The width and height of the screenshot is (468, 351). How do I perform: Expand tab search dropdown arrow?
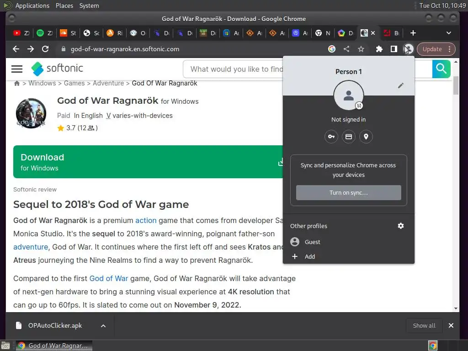point(449,33)
